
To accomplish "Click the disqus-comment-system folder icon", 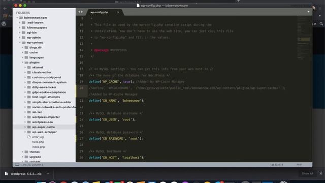I will coord(29,82).
